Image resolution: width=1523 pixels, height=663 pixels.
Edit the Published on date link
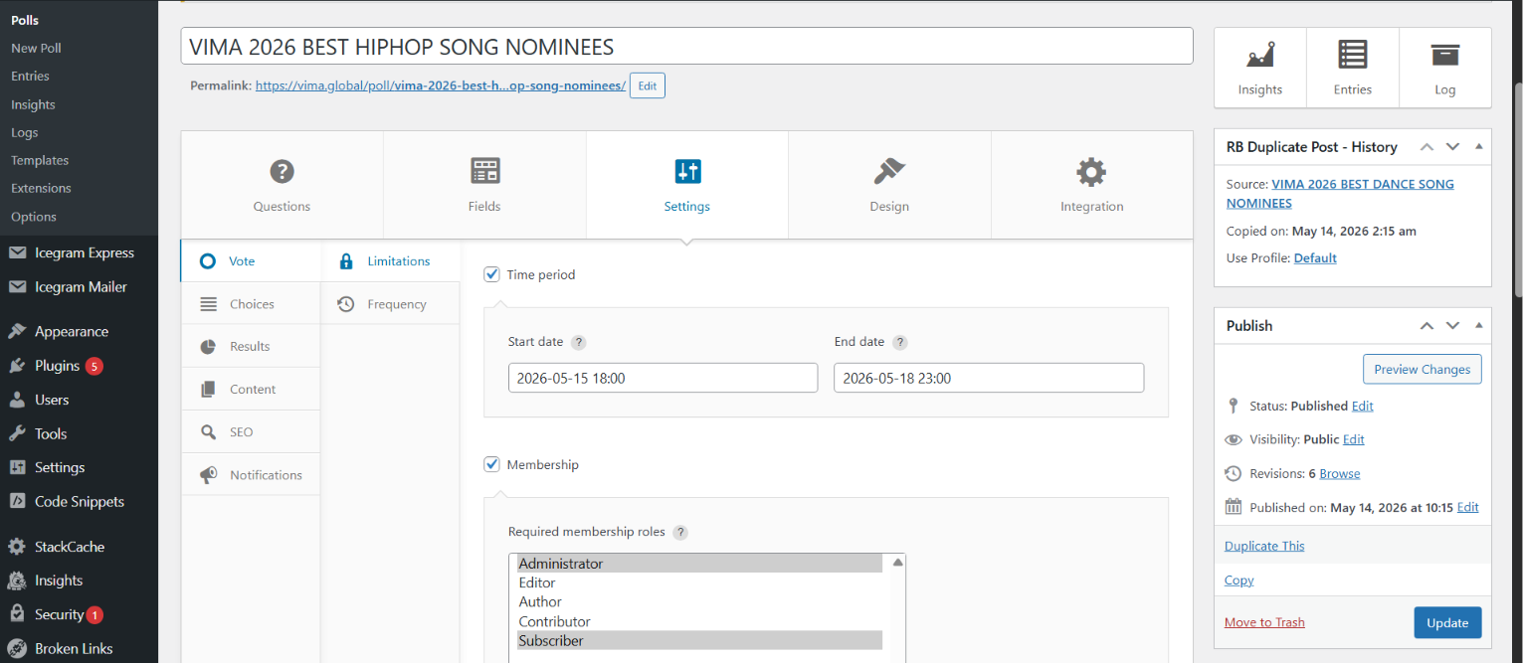[x=1468, y=507]
